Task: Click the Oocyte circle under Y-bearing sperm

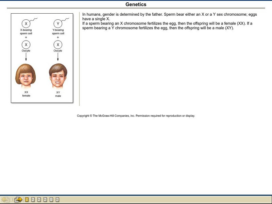Action: click(x=57, y=44)
